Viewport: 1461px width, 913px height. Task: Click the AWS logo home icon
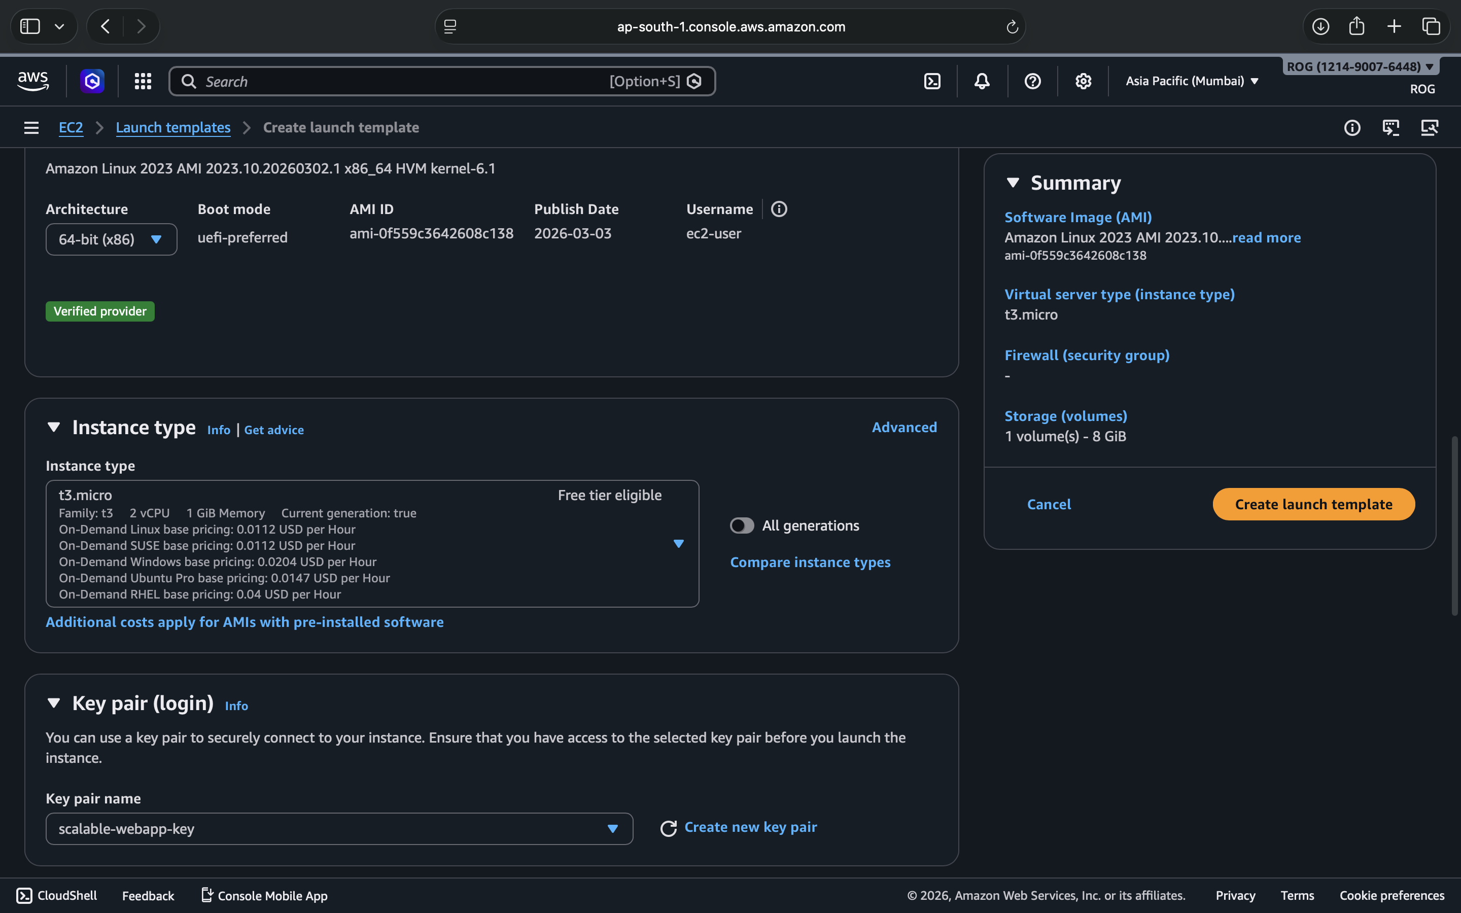coord(33,81)
